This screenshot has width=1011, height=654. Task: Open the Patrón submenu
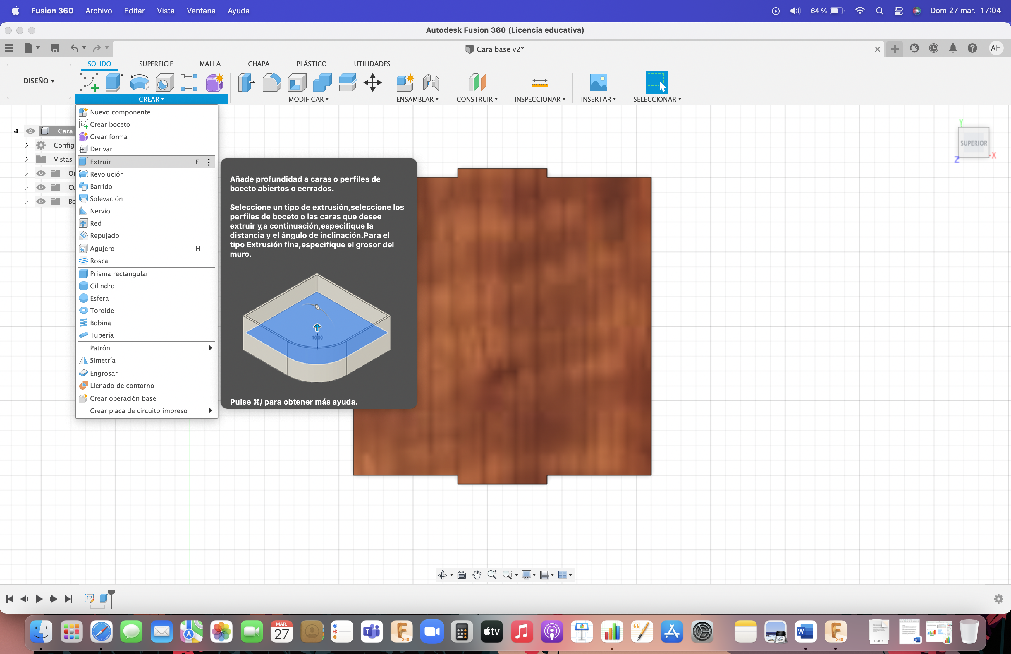147,348
